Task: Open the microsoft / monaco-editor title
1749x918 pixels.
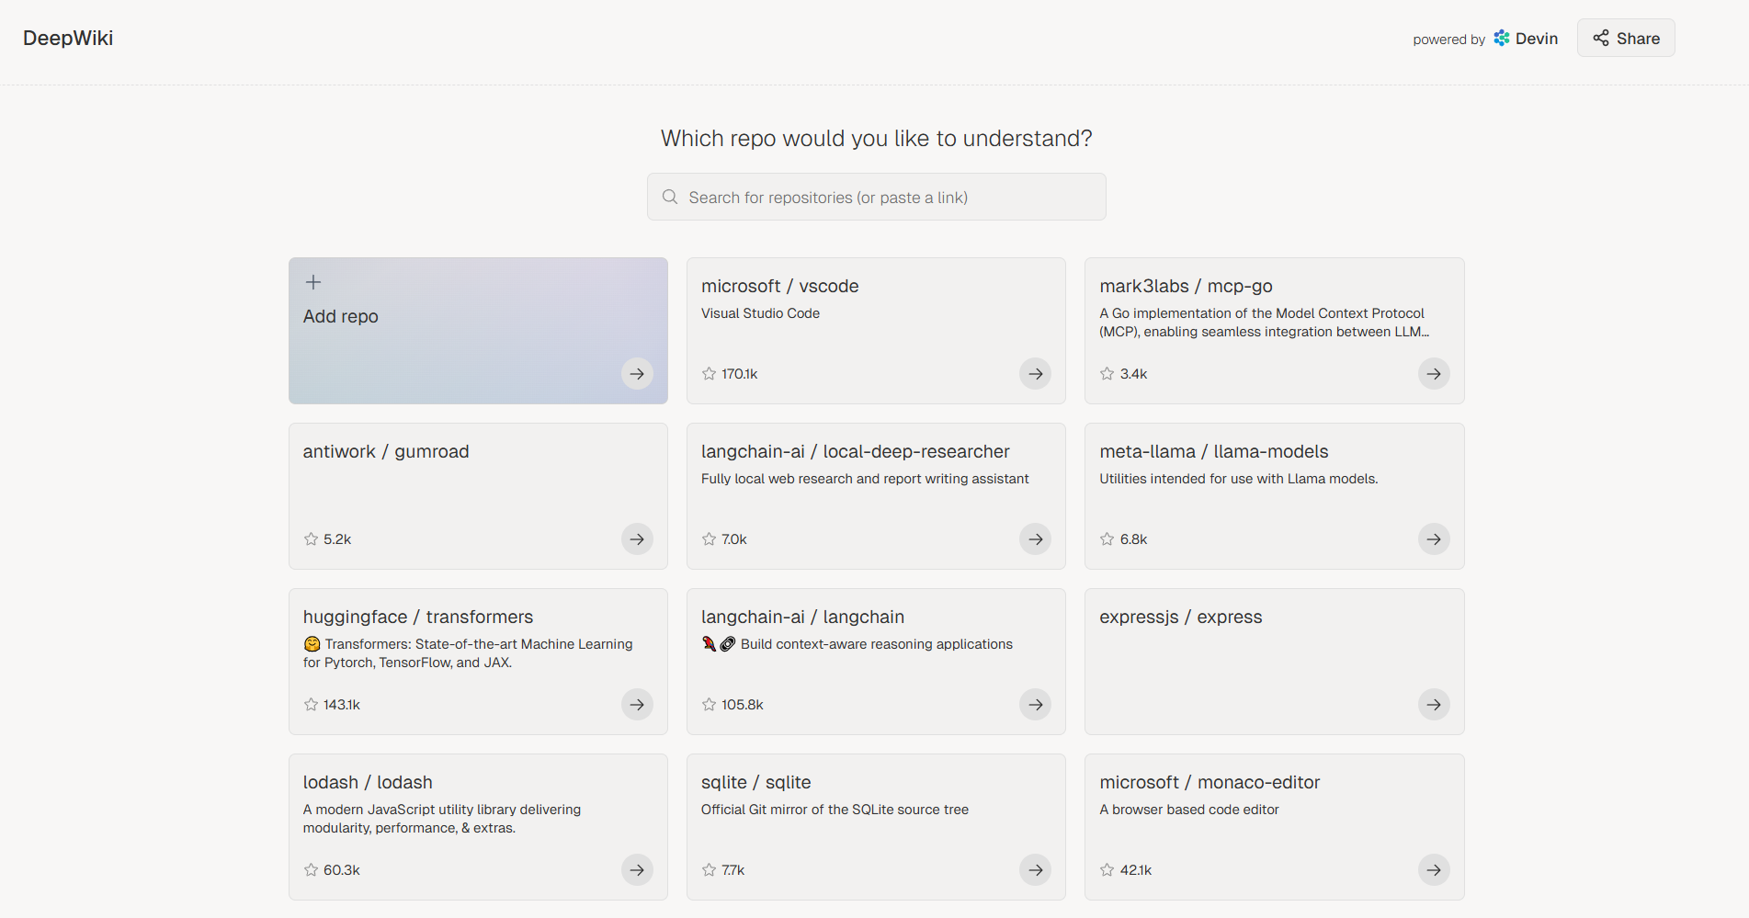Action: click(1210, 782)
